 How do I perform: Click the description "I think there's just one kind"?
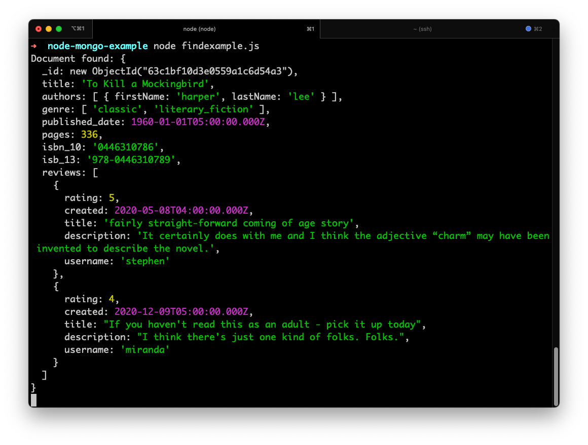pyautogui.click(x=270, y=337)
